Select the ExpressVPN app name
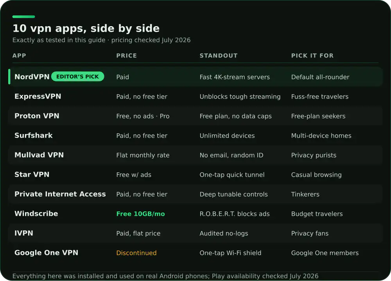391x281 pixels. click(38, 96)
